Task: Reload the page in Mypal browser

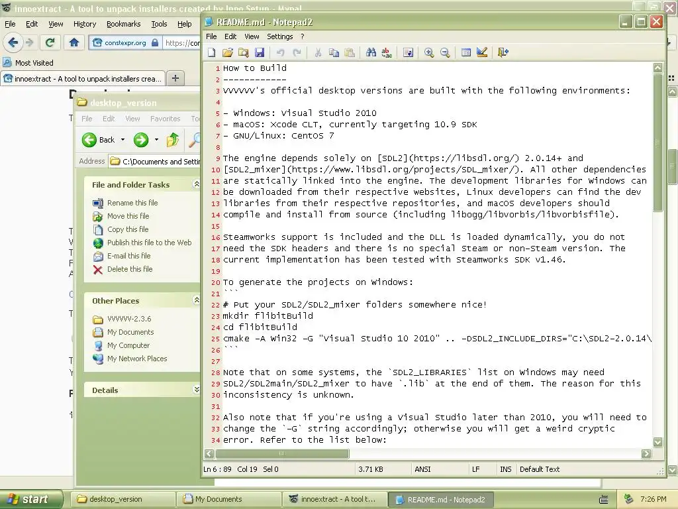Action: tap(50, 42)
